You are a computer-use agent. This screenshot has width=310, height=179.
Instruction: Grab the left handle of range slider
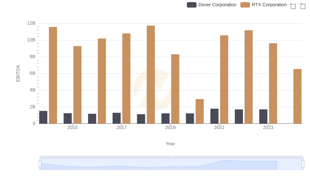(40, 164)
